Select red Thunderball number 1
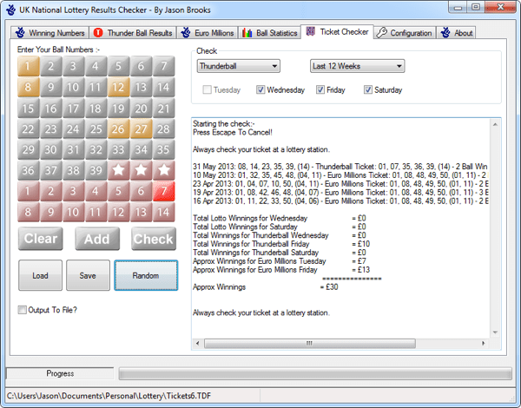 pyautogui.click(x=29, y=191)
